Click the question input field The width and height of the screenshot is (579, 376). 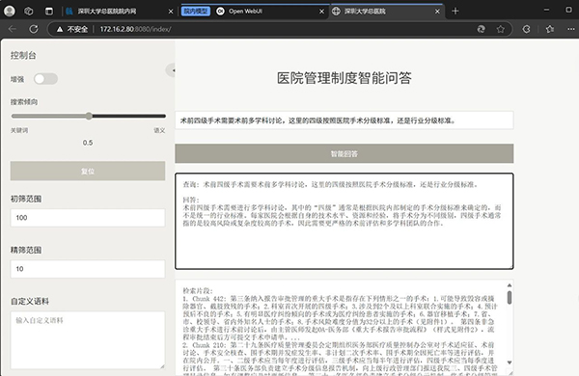point(345,121)
